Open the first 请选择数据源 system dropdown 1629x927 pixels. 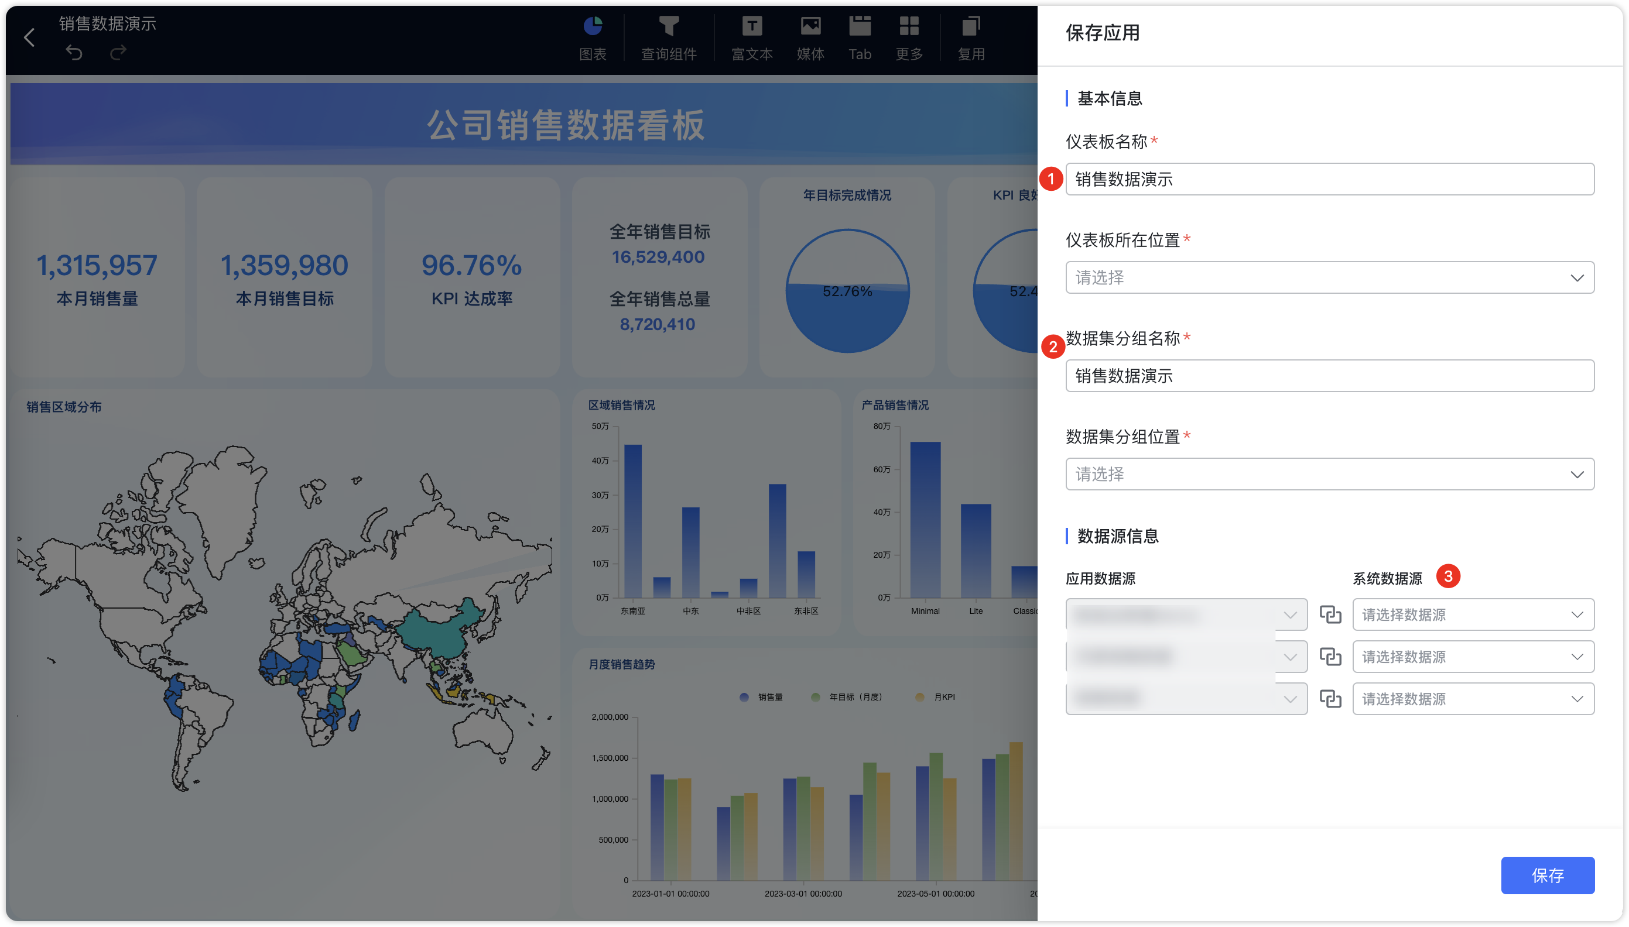1473,614
